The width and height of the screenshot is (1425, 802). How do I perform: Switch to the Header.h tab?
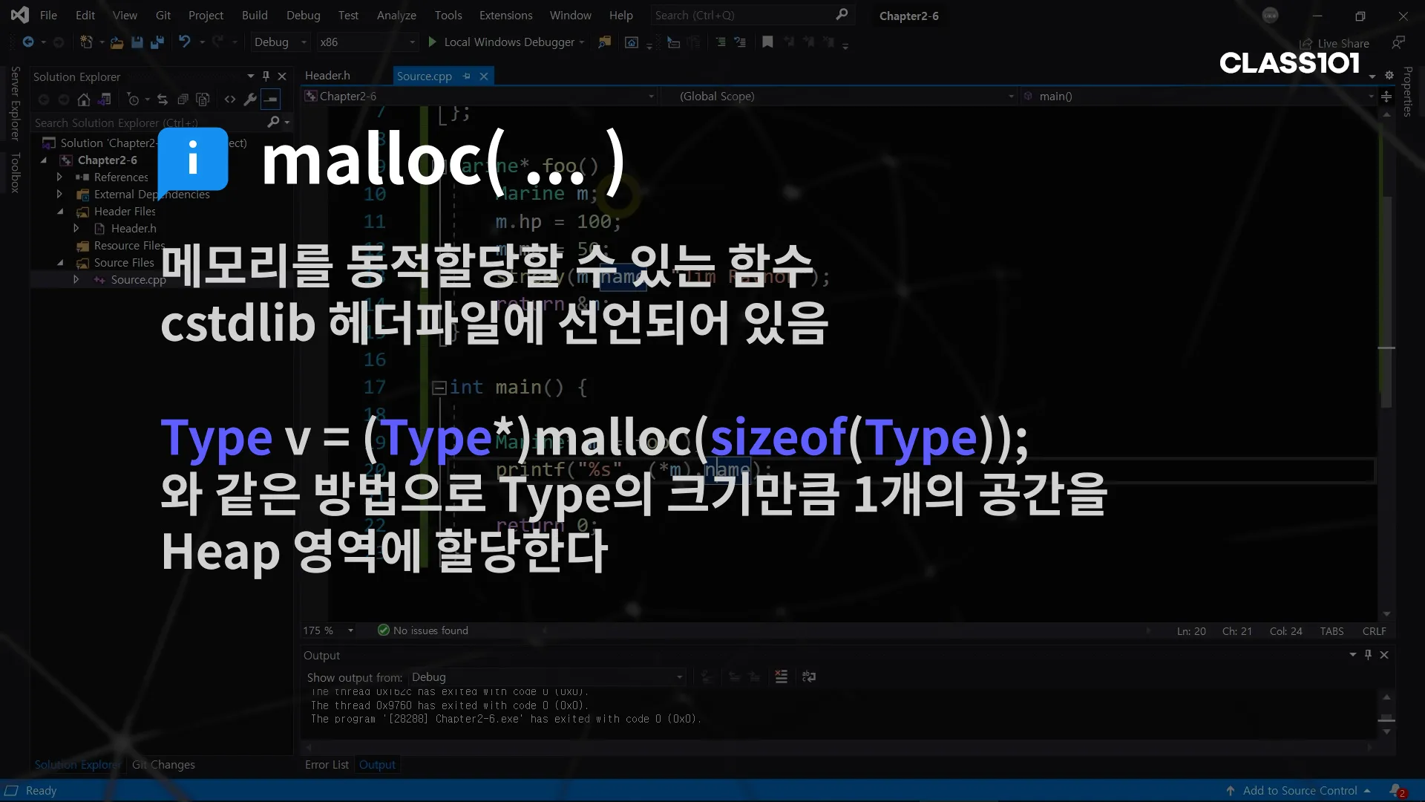[x=327, y=76]
